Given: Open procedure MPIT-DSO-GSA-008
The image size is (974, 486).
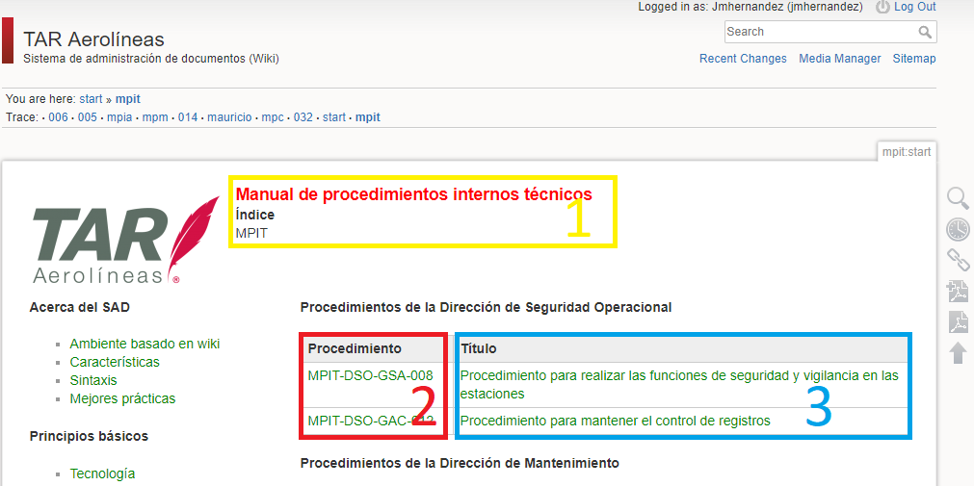Looking at the screenshot, I should click(370, 375).
